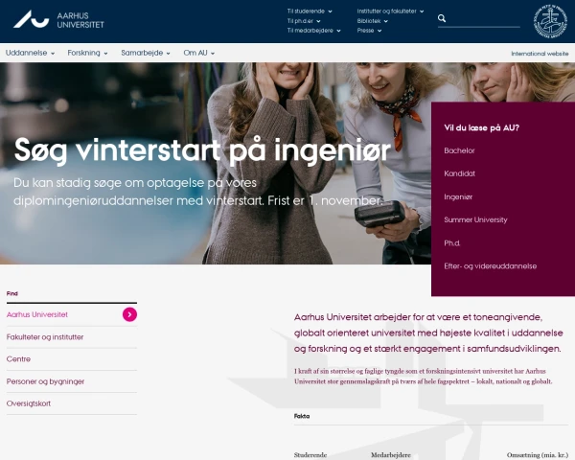Select Oversigtskort in Find list
The width and height of the screenshot is (575, 460).
coord(29,403)
